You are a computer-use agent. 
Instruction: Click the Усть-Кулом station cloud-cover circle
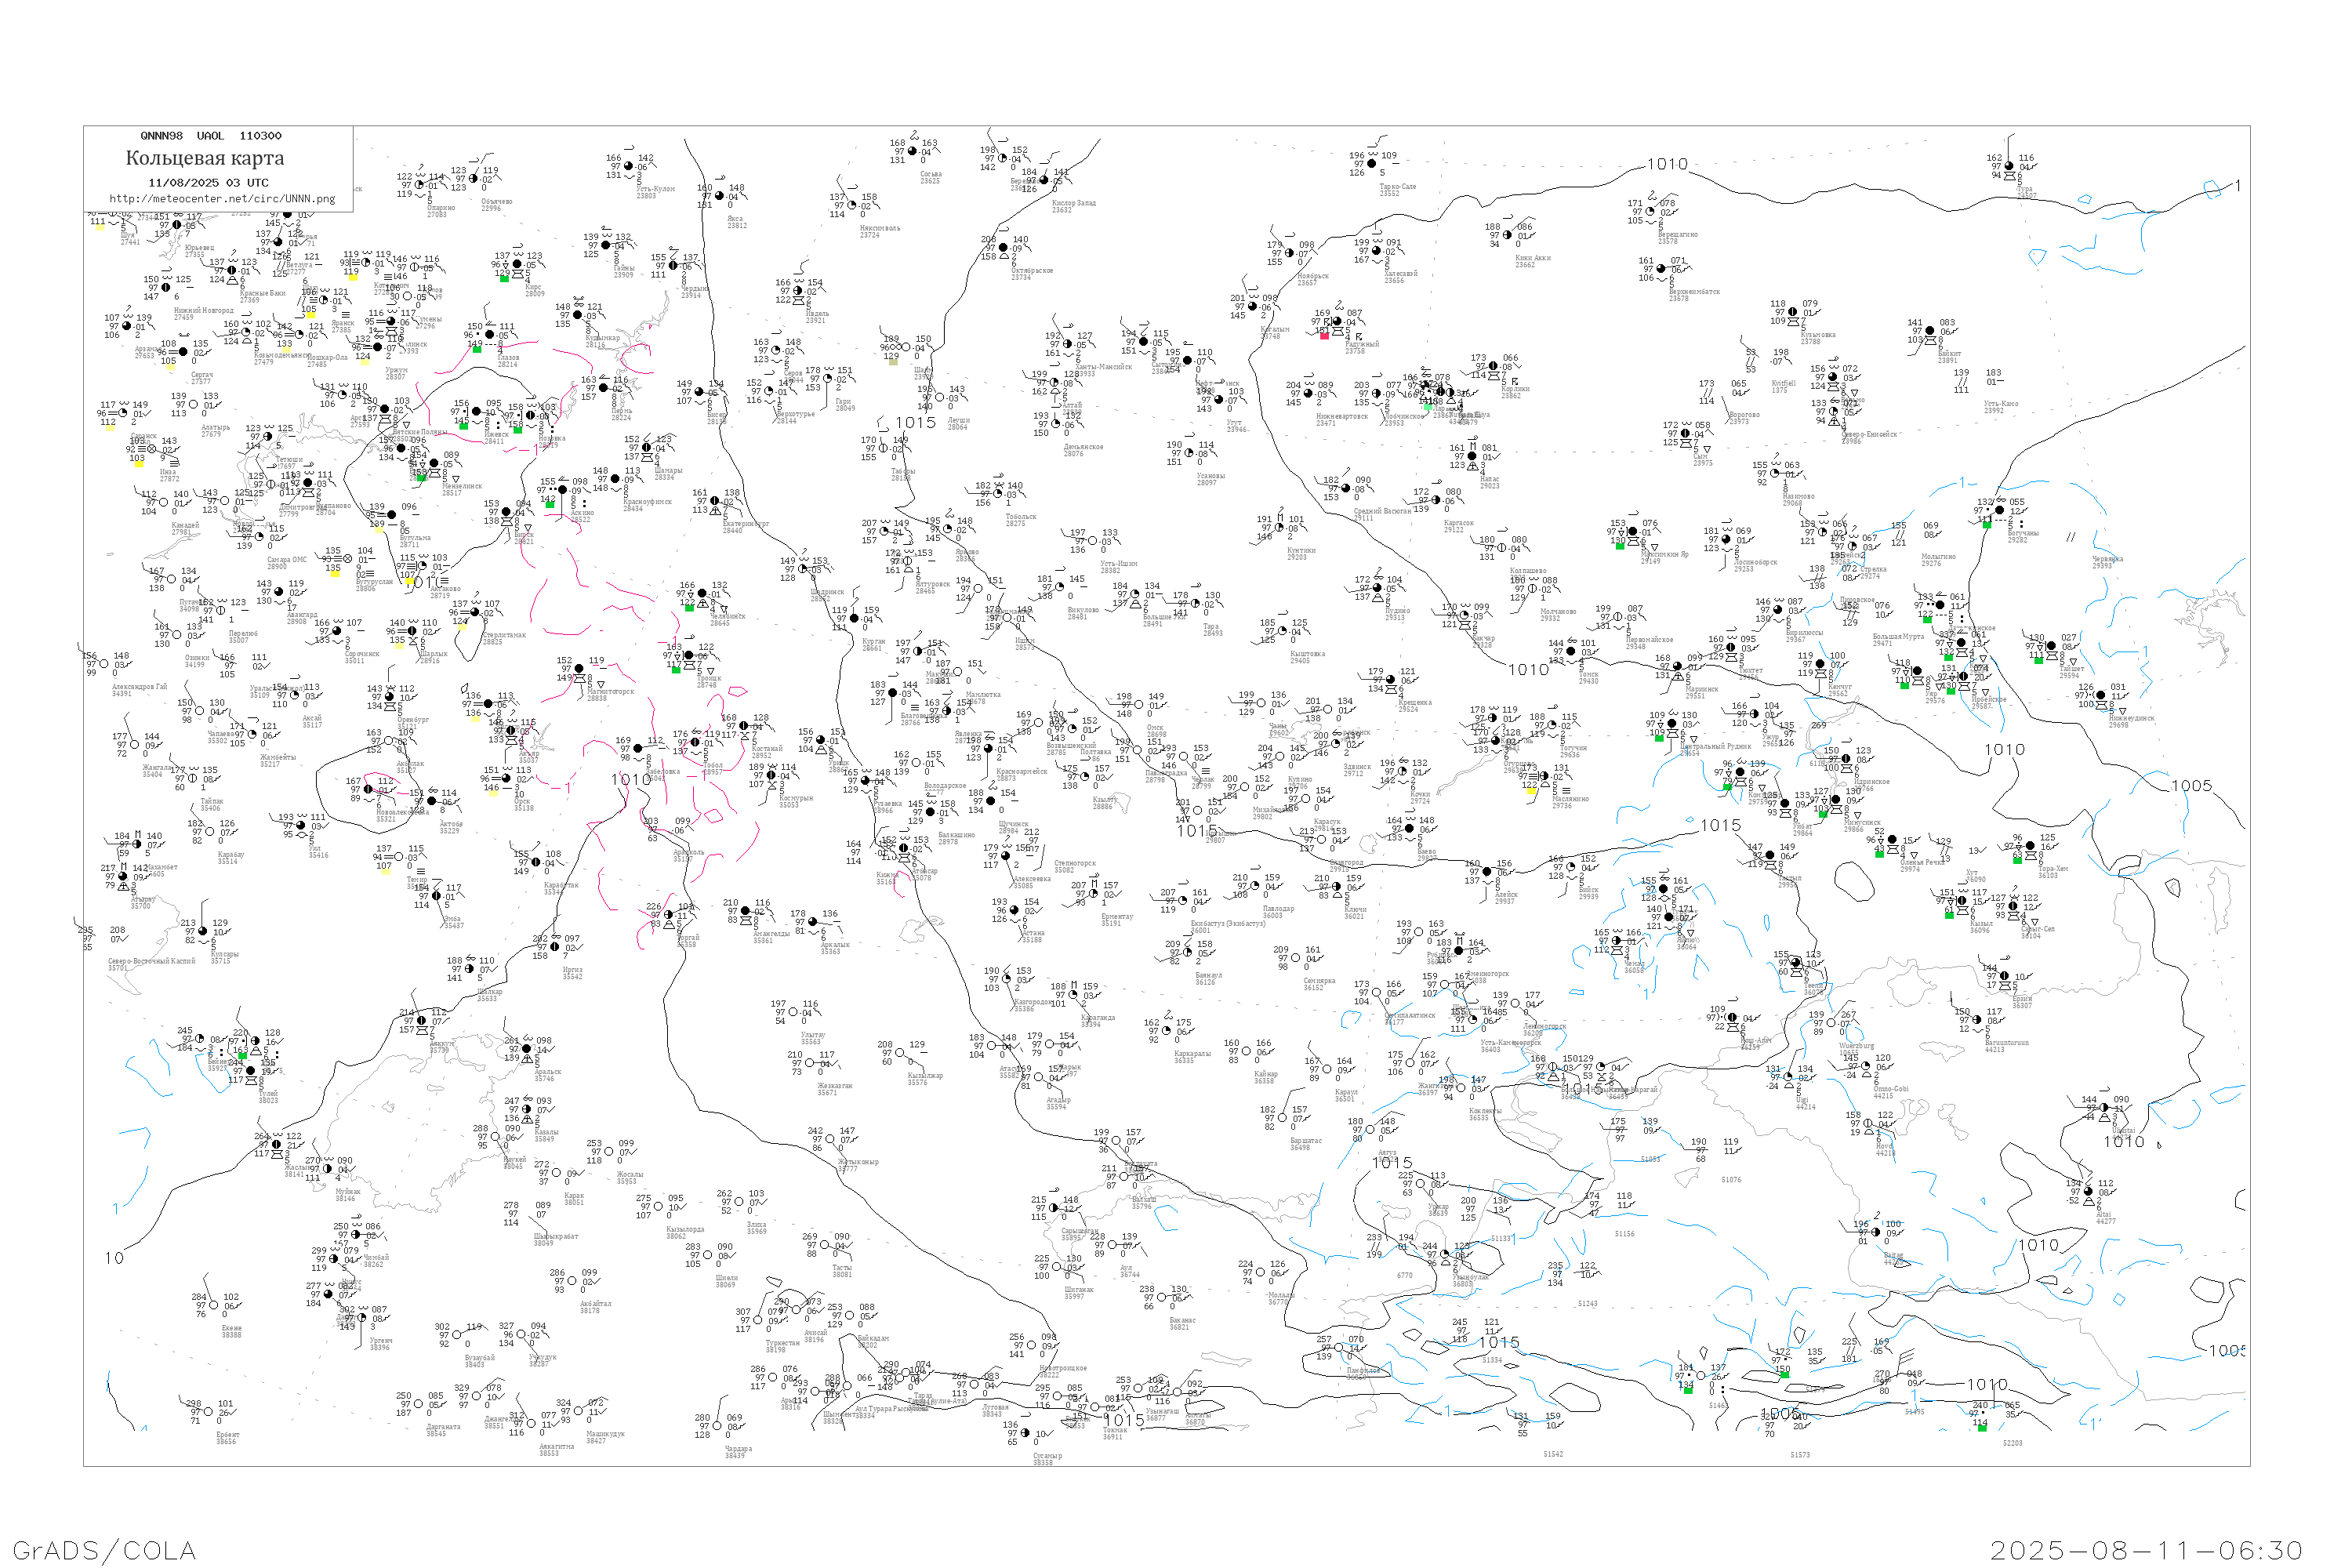[629, 166]
